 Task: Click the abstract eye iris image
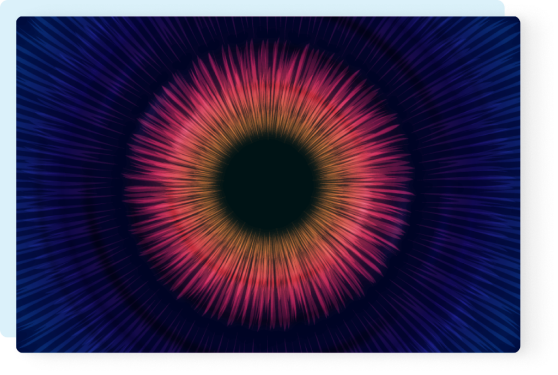(268, 185)
